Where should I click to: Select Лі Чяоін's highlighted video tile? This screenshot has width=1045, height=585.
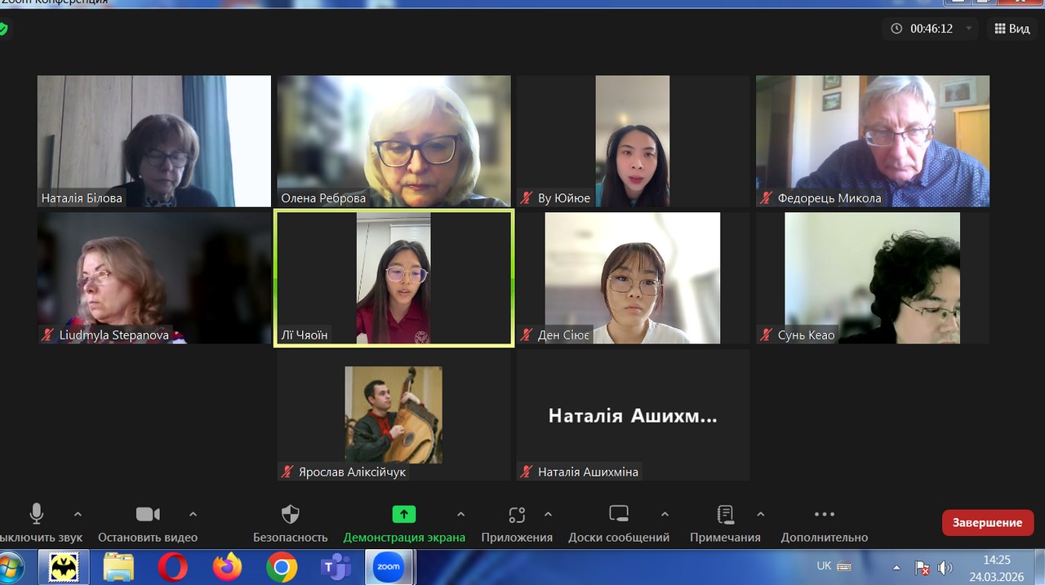pos(394,278)
